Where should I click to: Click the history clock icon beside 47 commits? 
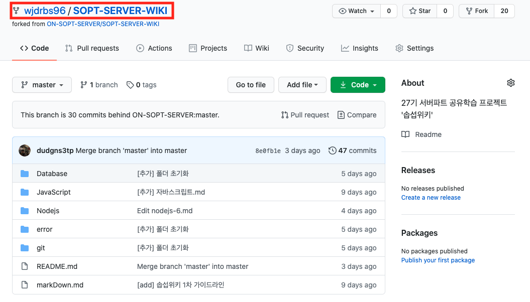point(332,150)
